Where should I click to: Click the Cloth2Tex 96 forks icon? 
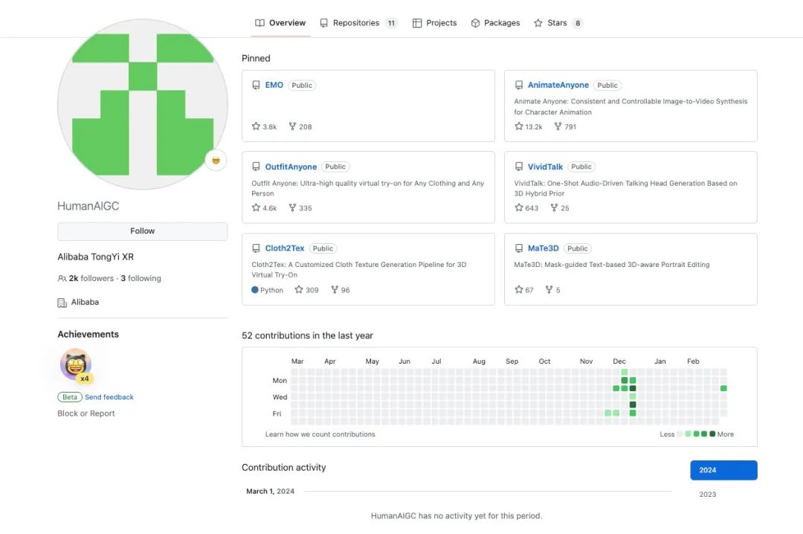point(335,289)
